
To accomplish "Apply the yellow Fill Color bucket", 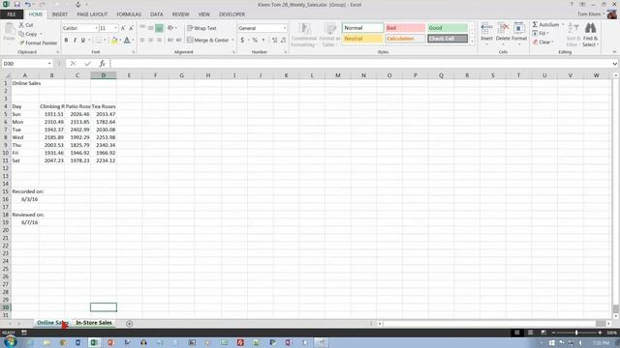I will 114,41.
